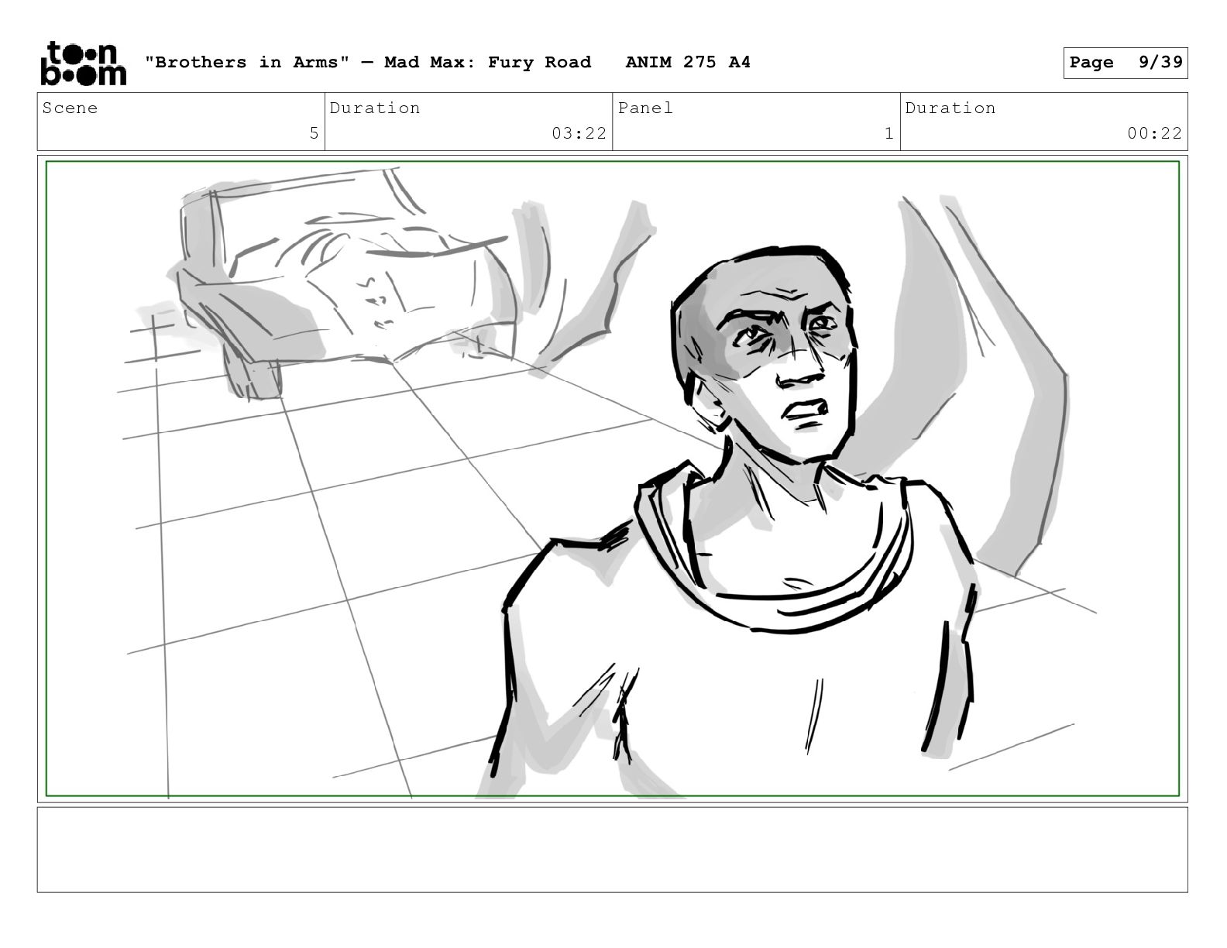Click the "Panel" header label

click(x=645, y=108)
